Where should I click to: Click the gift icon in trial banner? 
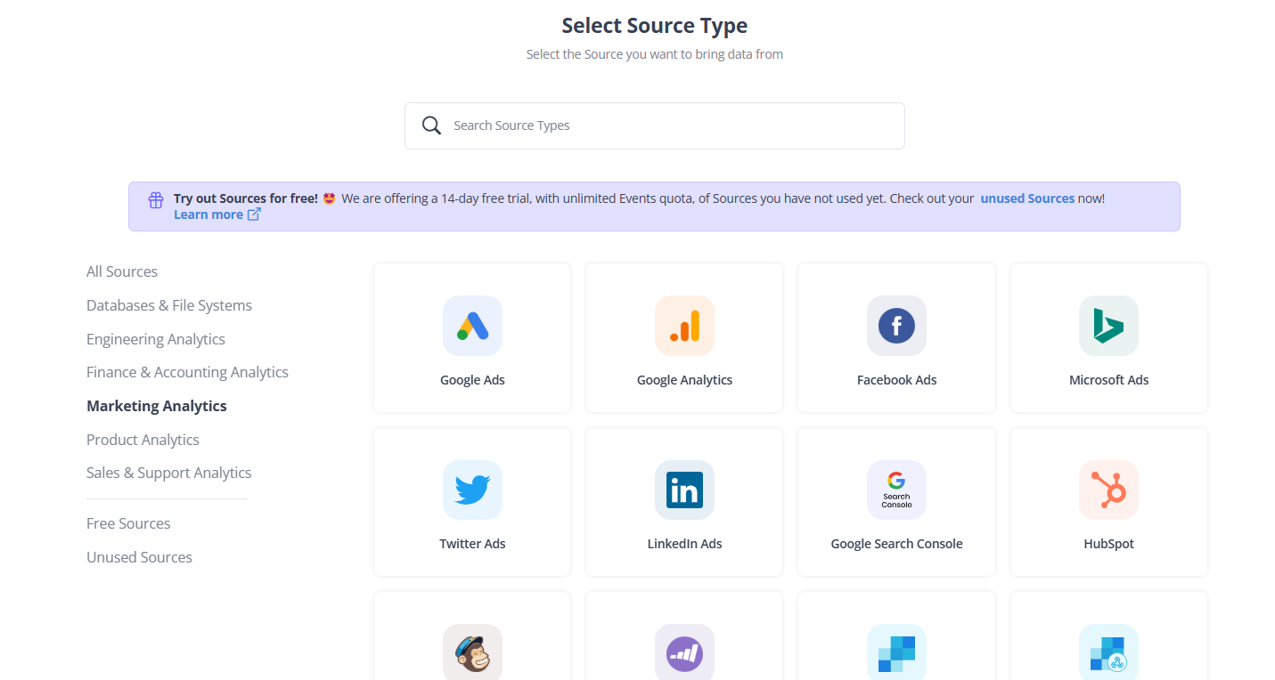click(x=156, y=199)
